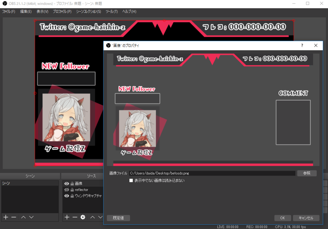Viewport: 328px width, 229px height.
Task: Open ツール(T) menu
Action: coord(111,12)
